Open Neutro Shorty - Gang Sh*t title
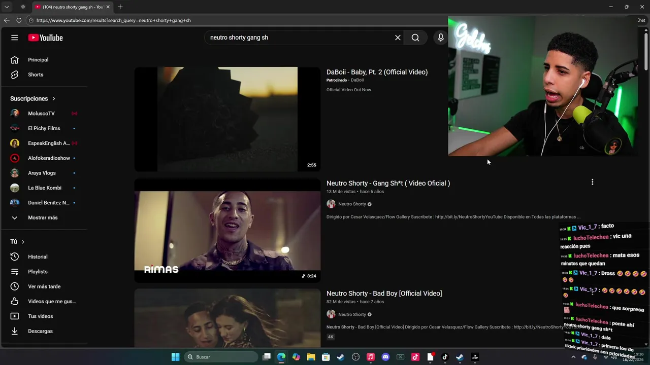This screenshot has width=650, height=365. tap(388, 183)
